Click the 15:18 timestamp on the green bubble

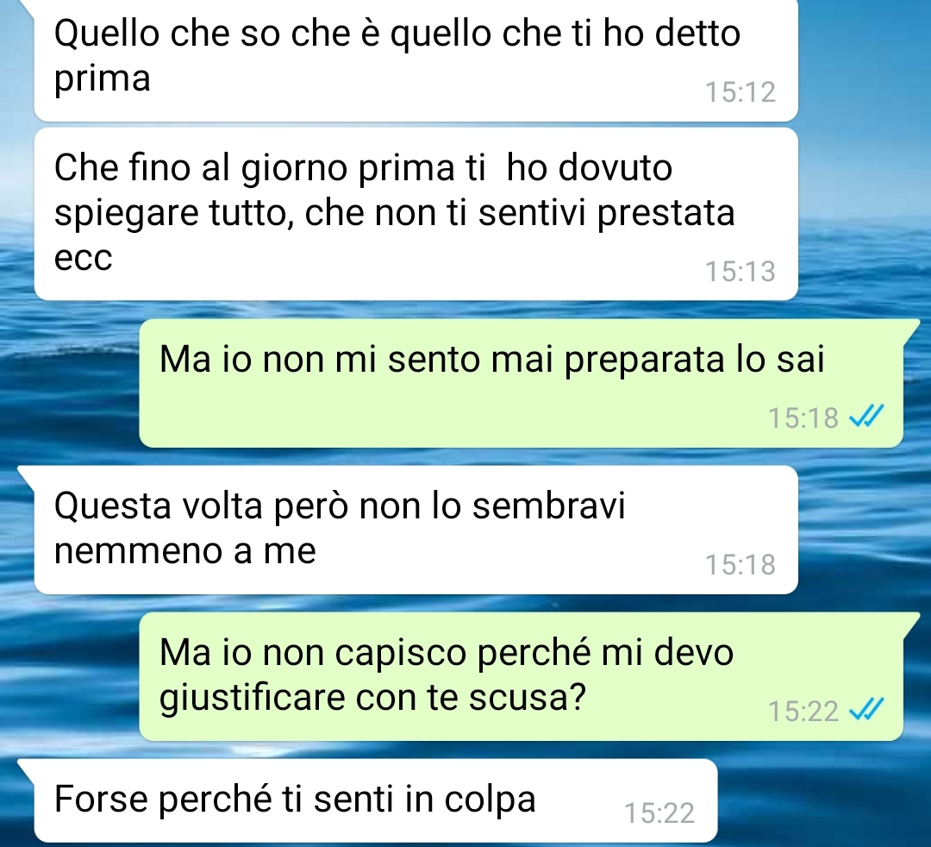pos(803,417)
